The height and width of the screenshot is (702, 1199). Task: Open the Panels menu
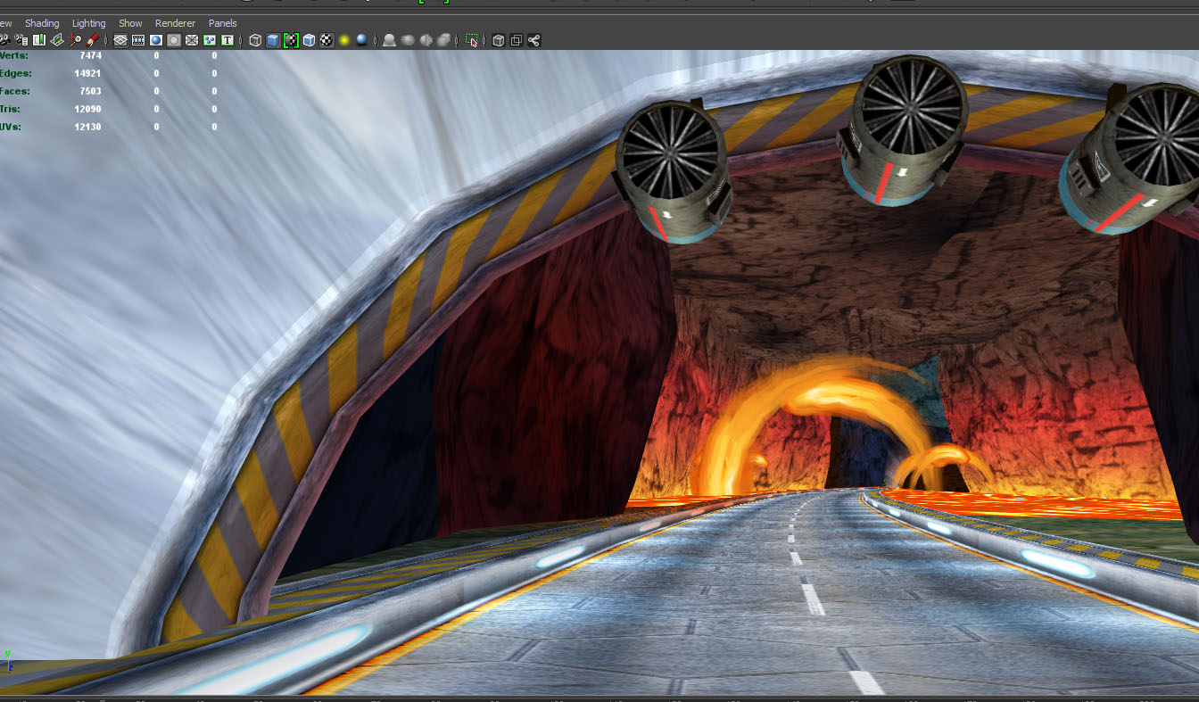coord(223,23)
